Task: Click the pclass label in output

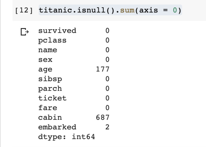Action: (x=52, y=40)
